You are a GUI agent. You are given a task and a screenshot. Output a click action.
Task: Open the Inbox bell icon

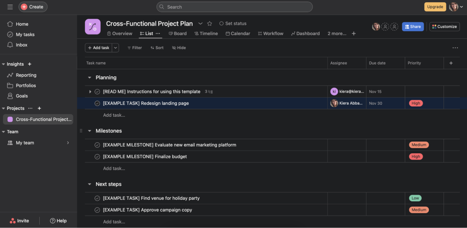point(10,45)
